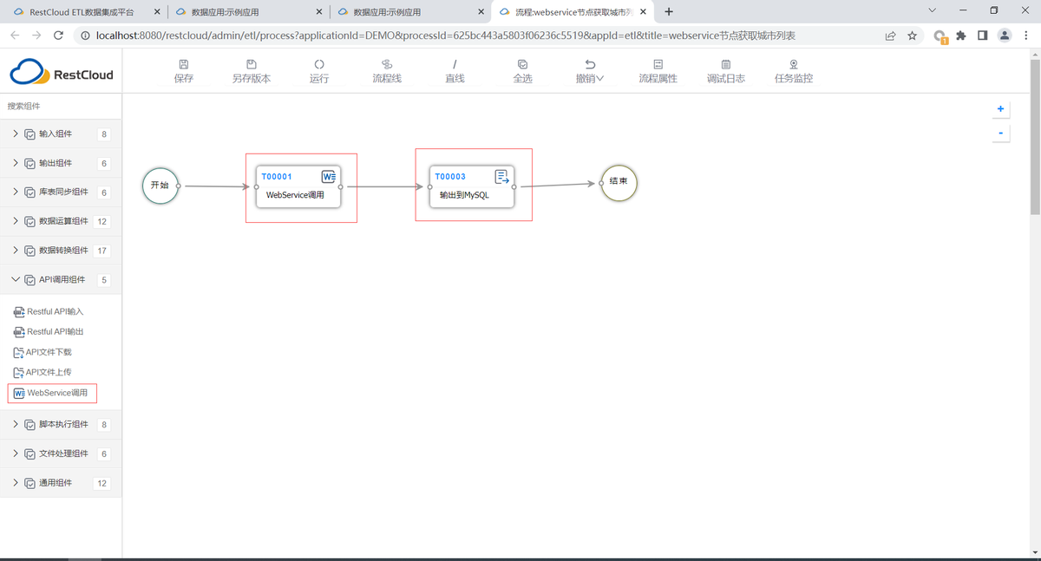
Task: Toggle the browser side panel
Action: [x=983, y=36]
